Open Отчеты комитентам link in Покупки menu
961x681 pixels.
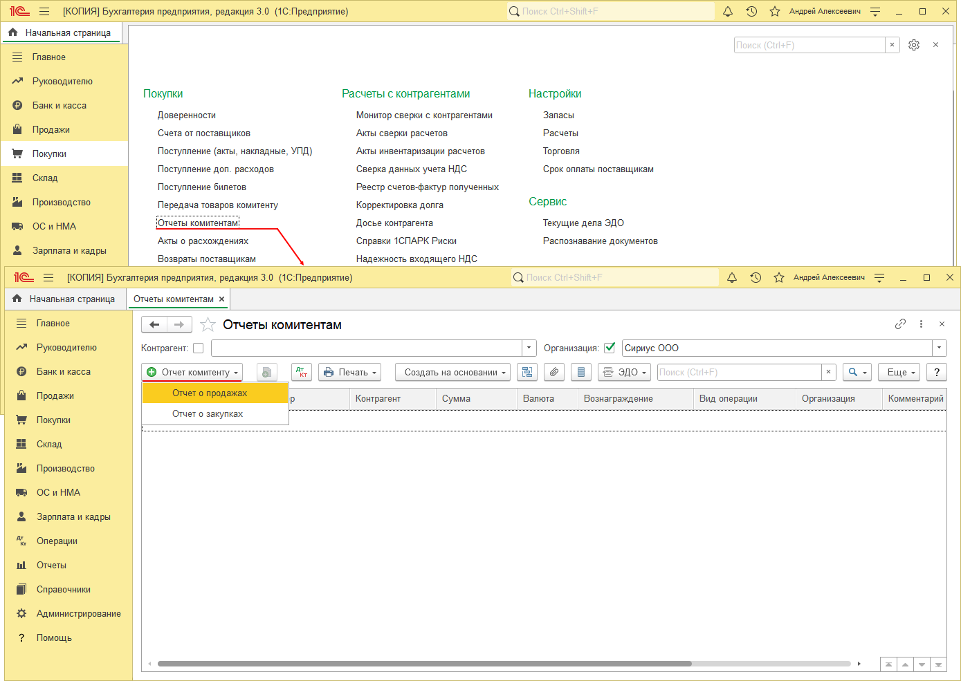pos(198,223)
